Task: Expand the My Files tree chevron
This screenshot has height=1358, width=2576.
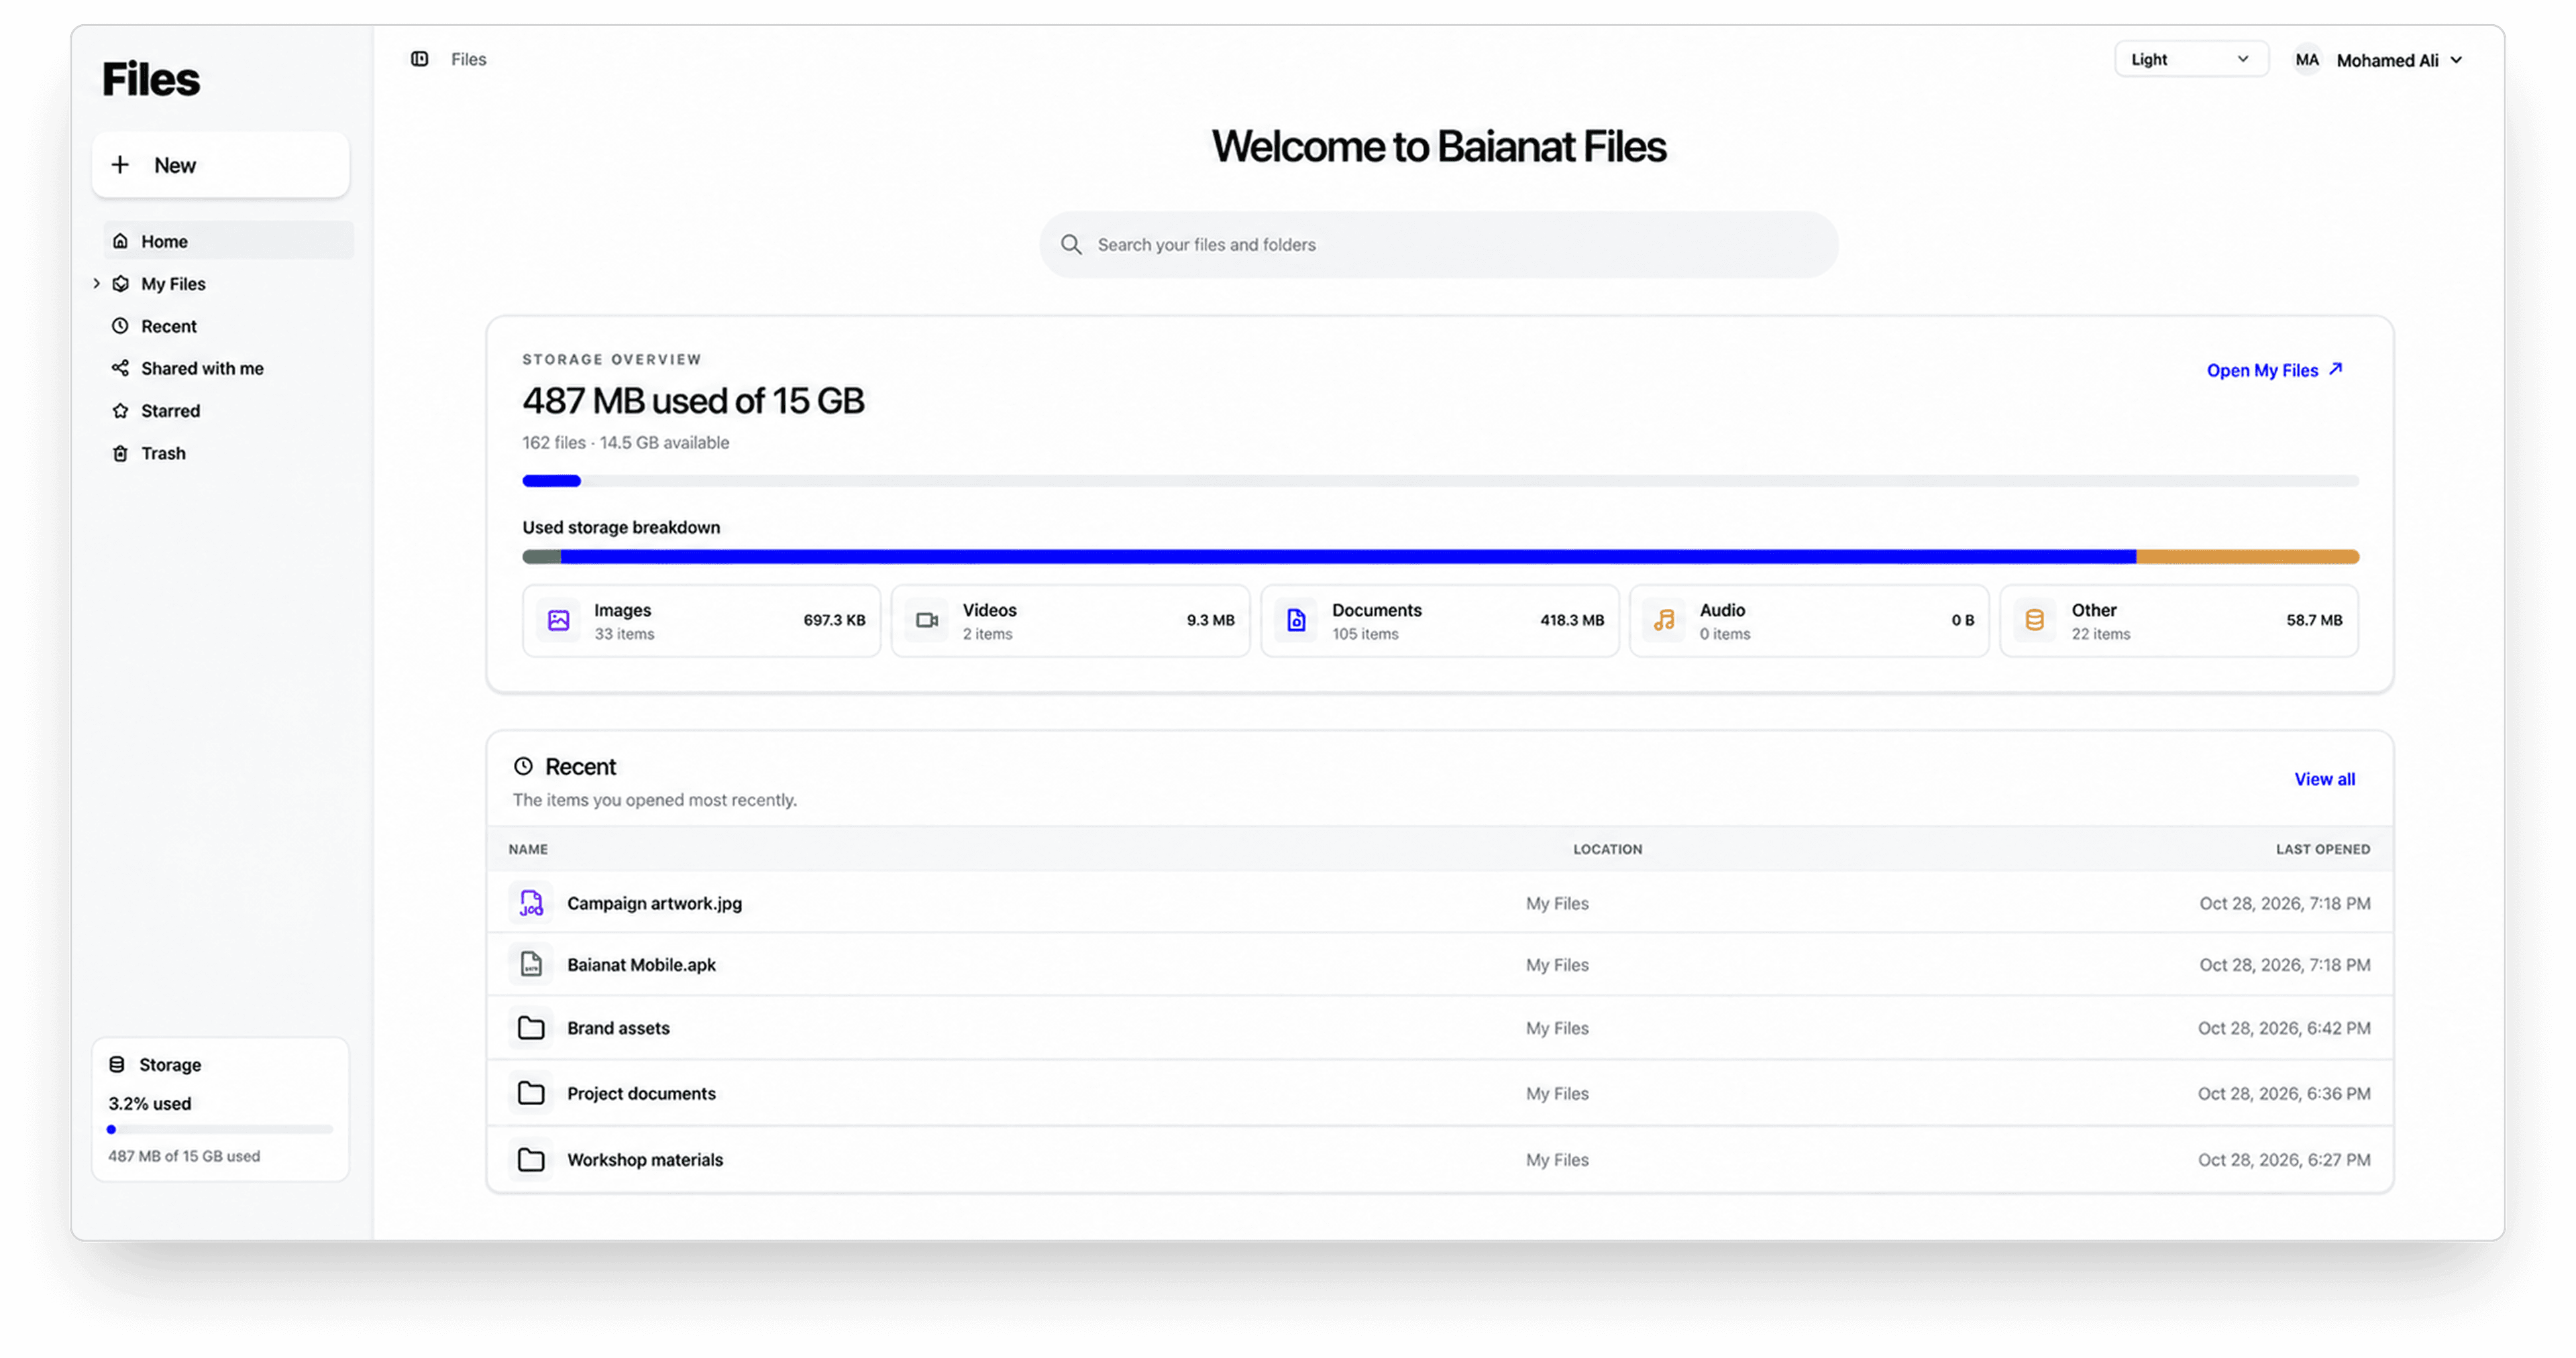Action: pos(96,283)
